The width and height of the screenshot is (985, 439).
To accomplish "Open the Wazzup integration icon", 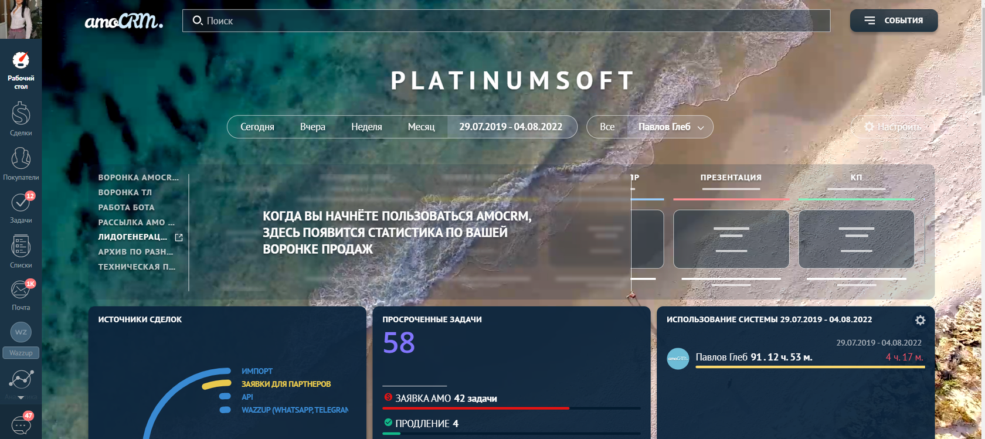I will [21, 332].
